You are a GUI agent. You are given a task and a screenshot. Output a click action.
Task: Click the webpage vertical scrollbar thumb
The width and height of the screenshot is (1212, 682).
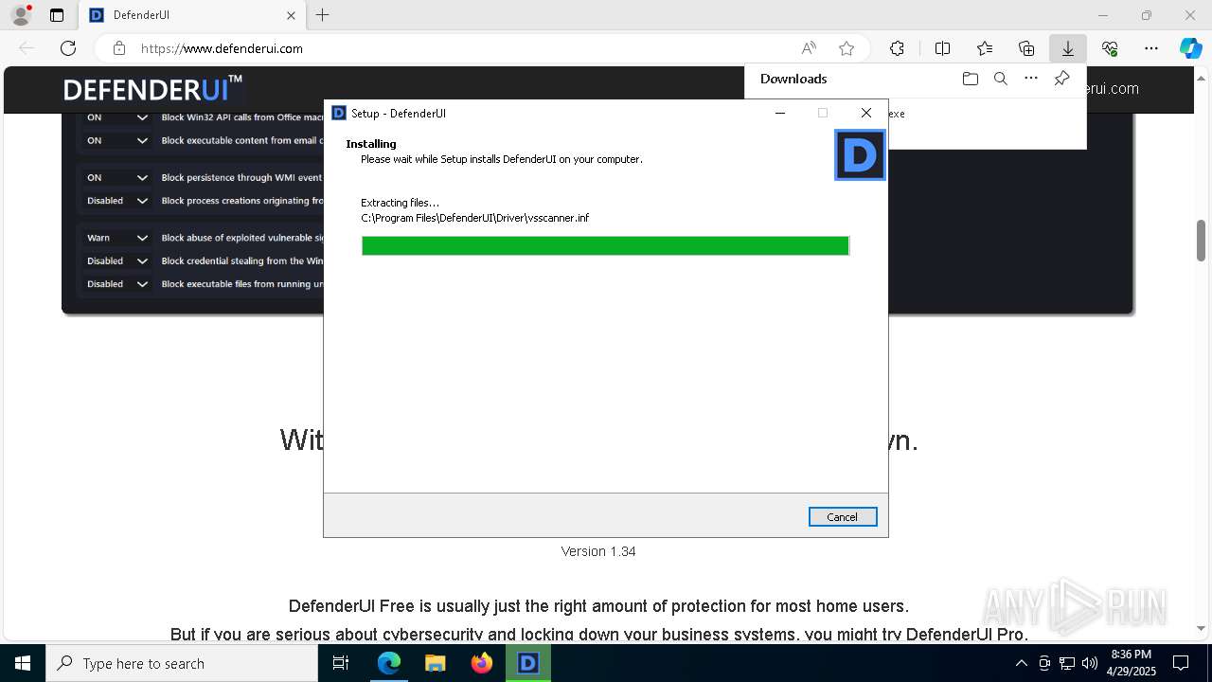tap(1202, 241)
